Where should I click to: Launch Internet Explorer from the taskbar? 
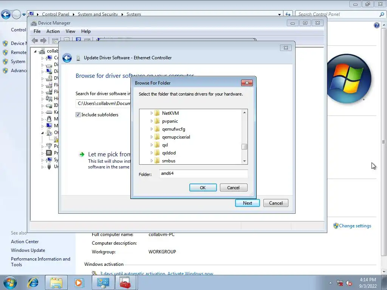tap(33, 282)
